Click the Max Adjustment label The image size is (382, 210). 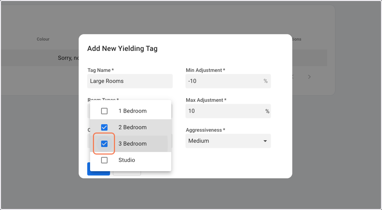coord(206,100)
